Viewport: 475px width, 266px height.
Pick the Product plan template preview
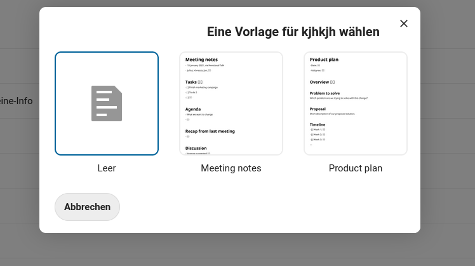pos(356,103)
